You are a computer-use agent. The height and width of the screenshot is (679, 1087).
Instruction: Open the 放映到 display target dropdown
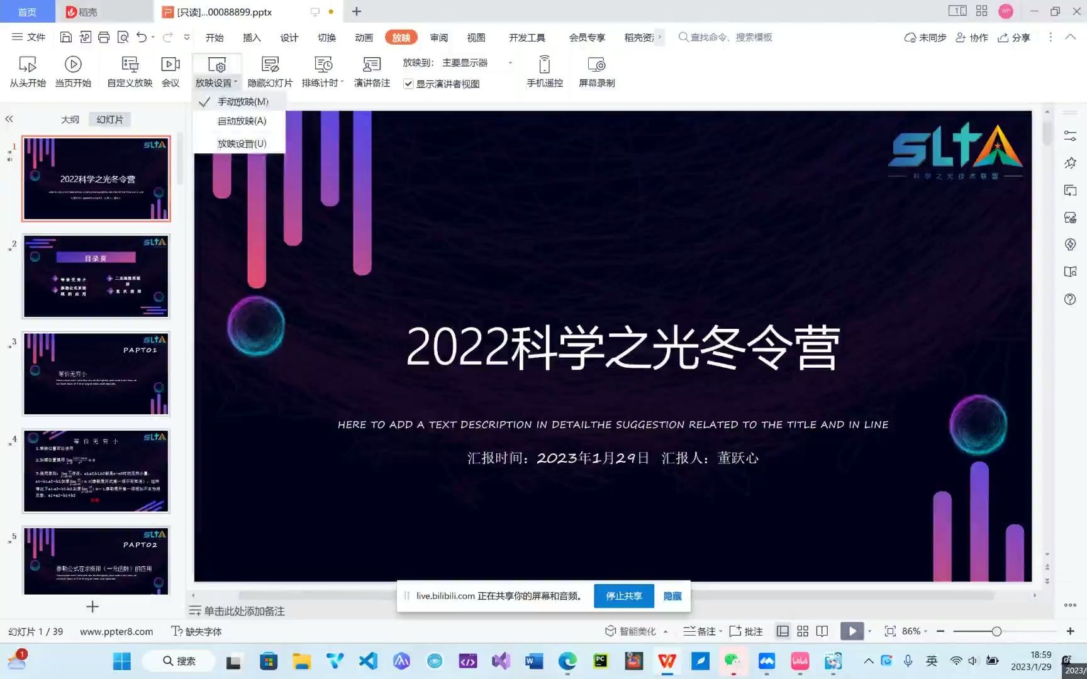[510, 62]
